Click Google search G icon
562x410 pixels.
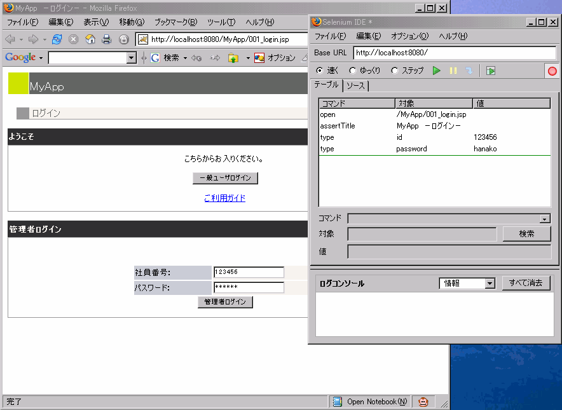(x=155, y=58)
